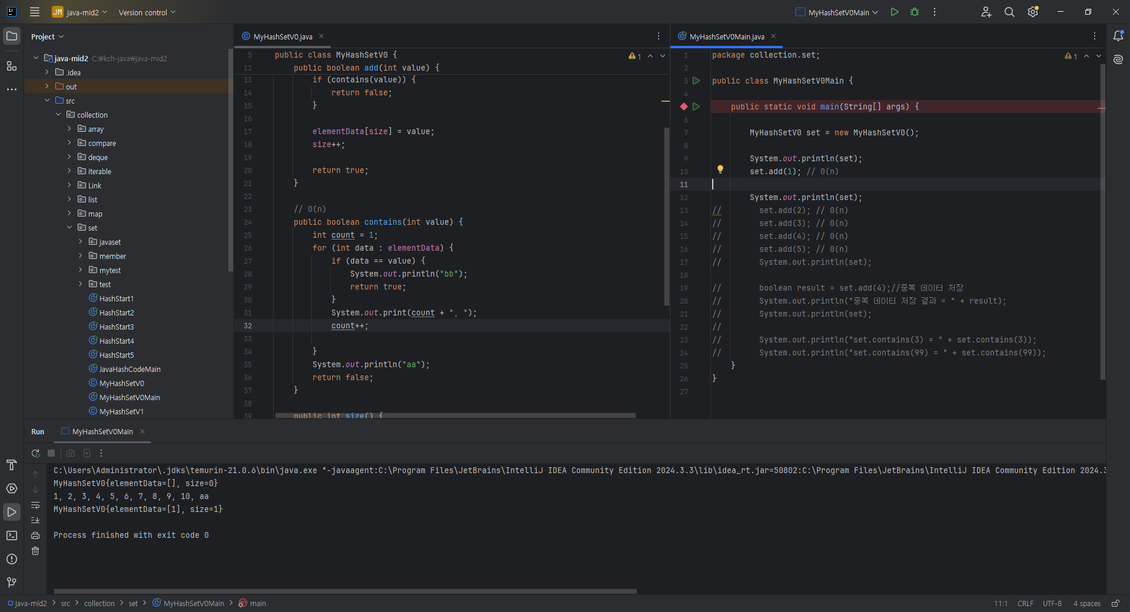Toggle the Run tool window icon

pyautogui.click(x=12, y=512)
